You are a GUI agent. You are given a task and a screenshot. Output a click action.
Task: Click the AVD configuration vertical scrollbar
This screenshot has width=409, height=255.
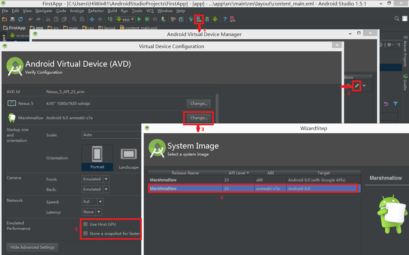coord(218,108)
